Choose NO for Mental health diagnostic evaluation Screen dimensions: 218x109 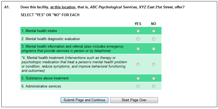click(154, 39)
